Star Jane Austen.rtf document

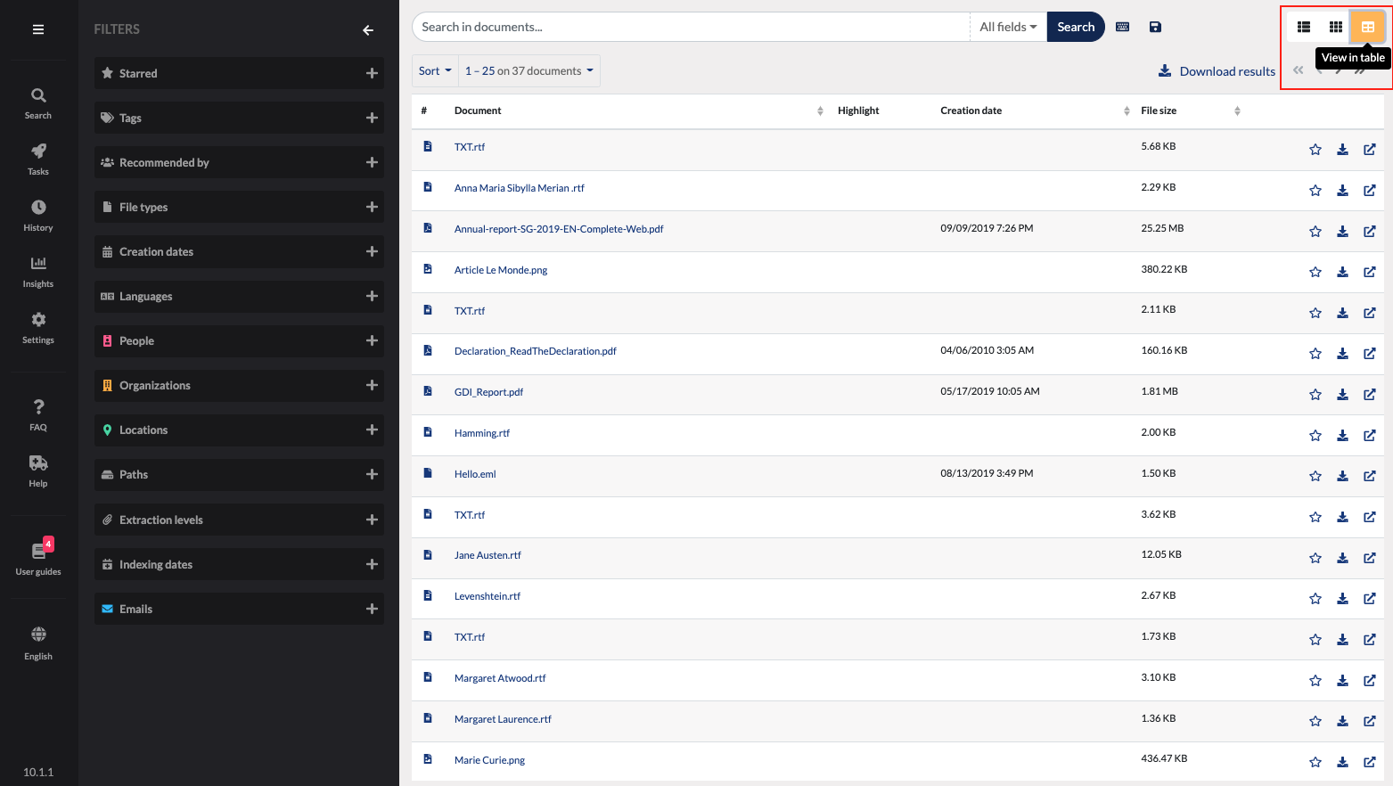1315,558
